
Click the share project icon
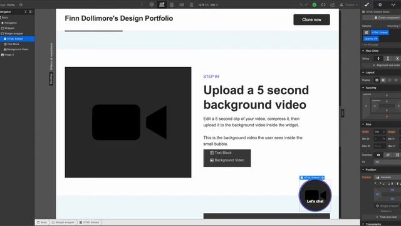point(333,5)
